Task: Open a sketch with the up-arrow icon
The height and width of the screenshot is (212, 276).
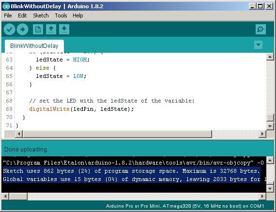Action: click(x=51, y=29)
